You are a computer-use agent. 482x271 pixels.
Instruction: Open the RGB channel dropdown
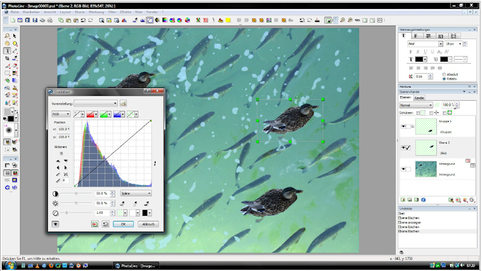click(x=60, y=114)
